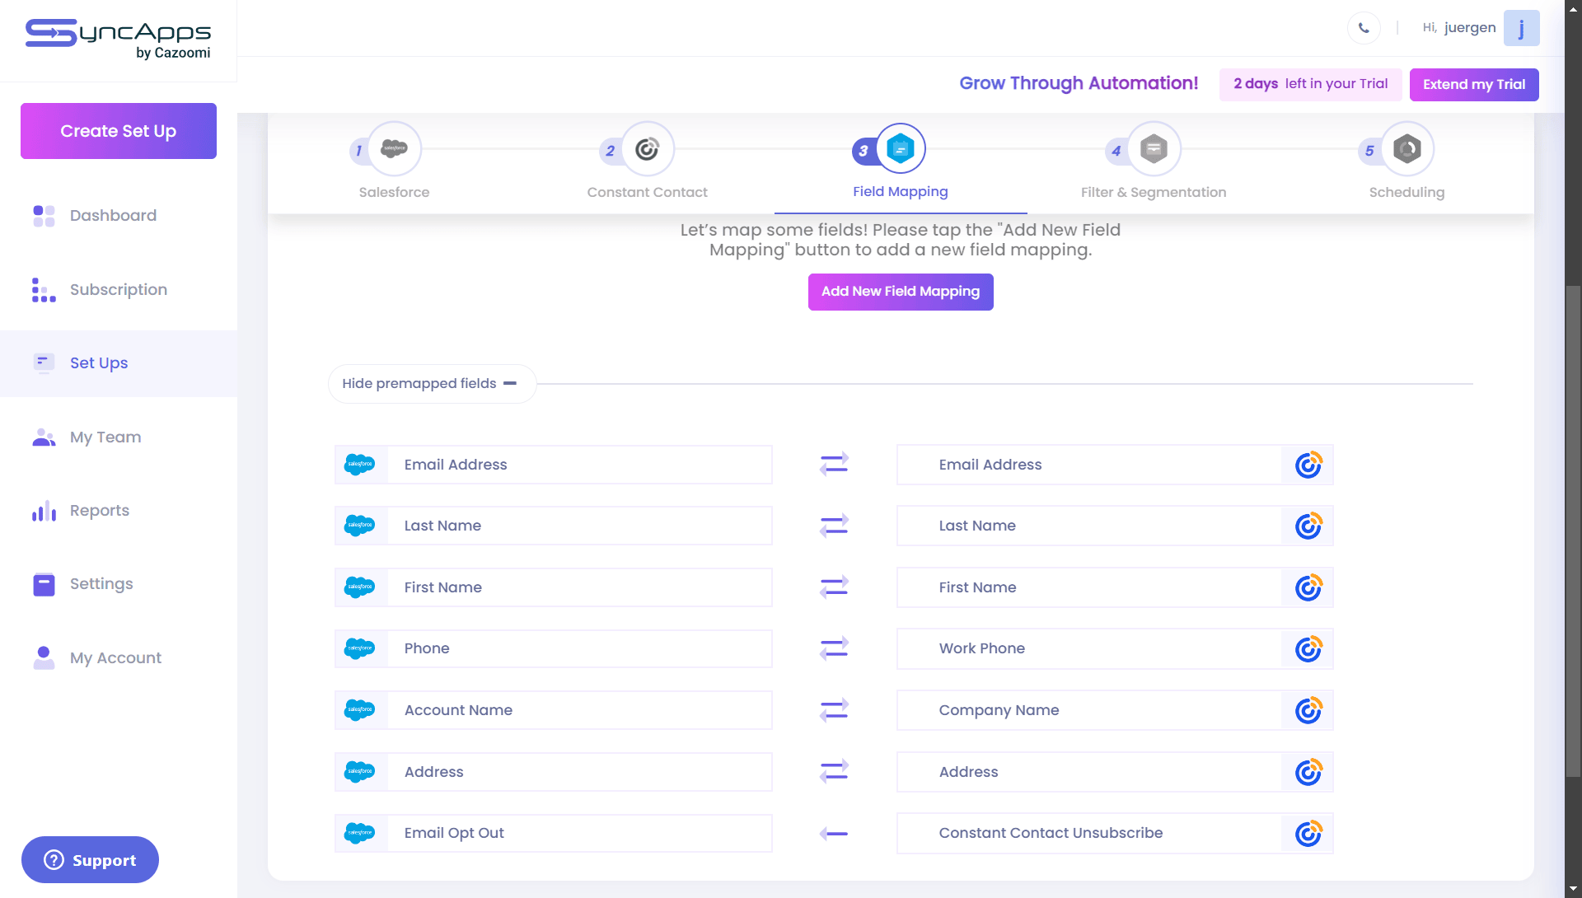1582x898 pixels.
Task: Go to the Salesforce step tab label
Action: coord(394,192)
